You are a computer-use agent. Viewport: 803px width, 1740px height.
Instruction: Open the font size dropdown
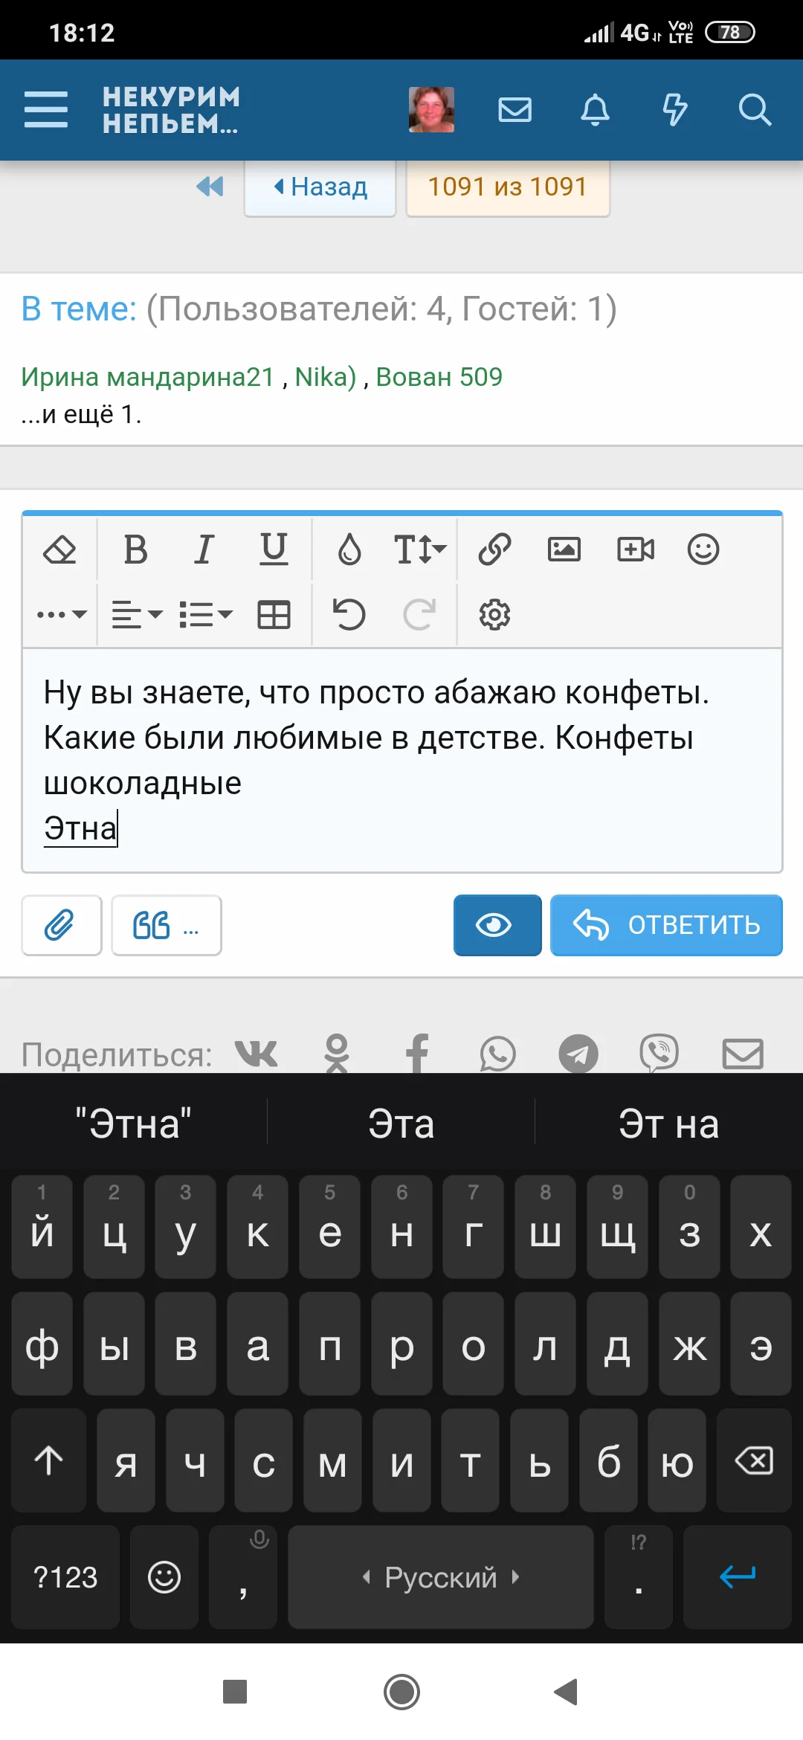coord(419,550)
